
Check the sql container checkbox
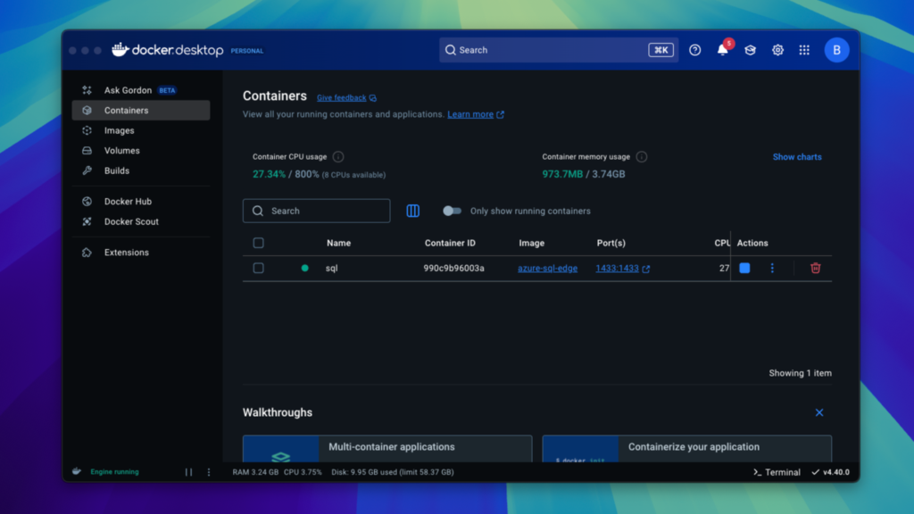pyautogui.click(x=258, y=268)
